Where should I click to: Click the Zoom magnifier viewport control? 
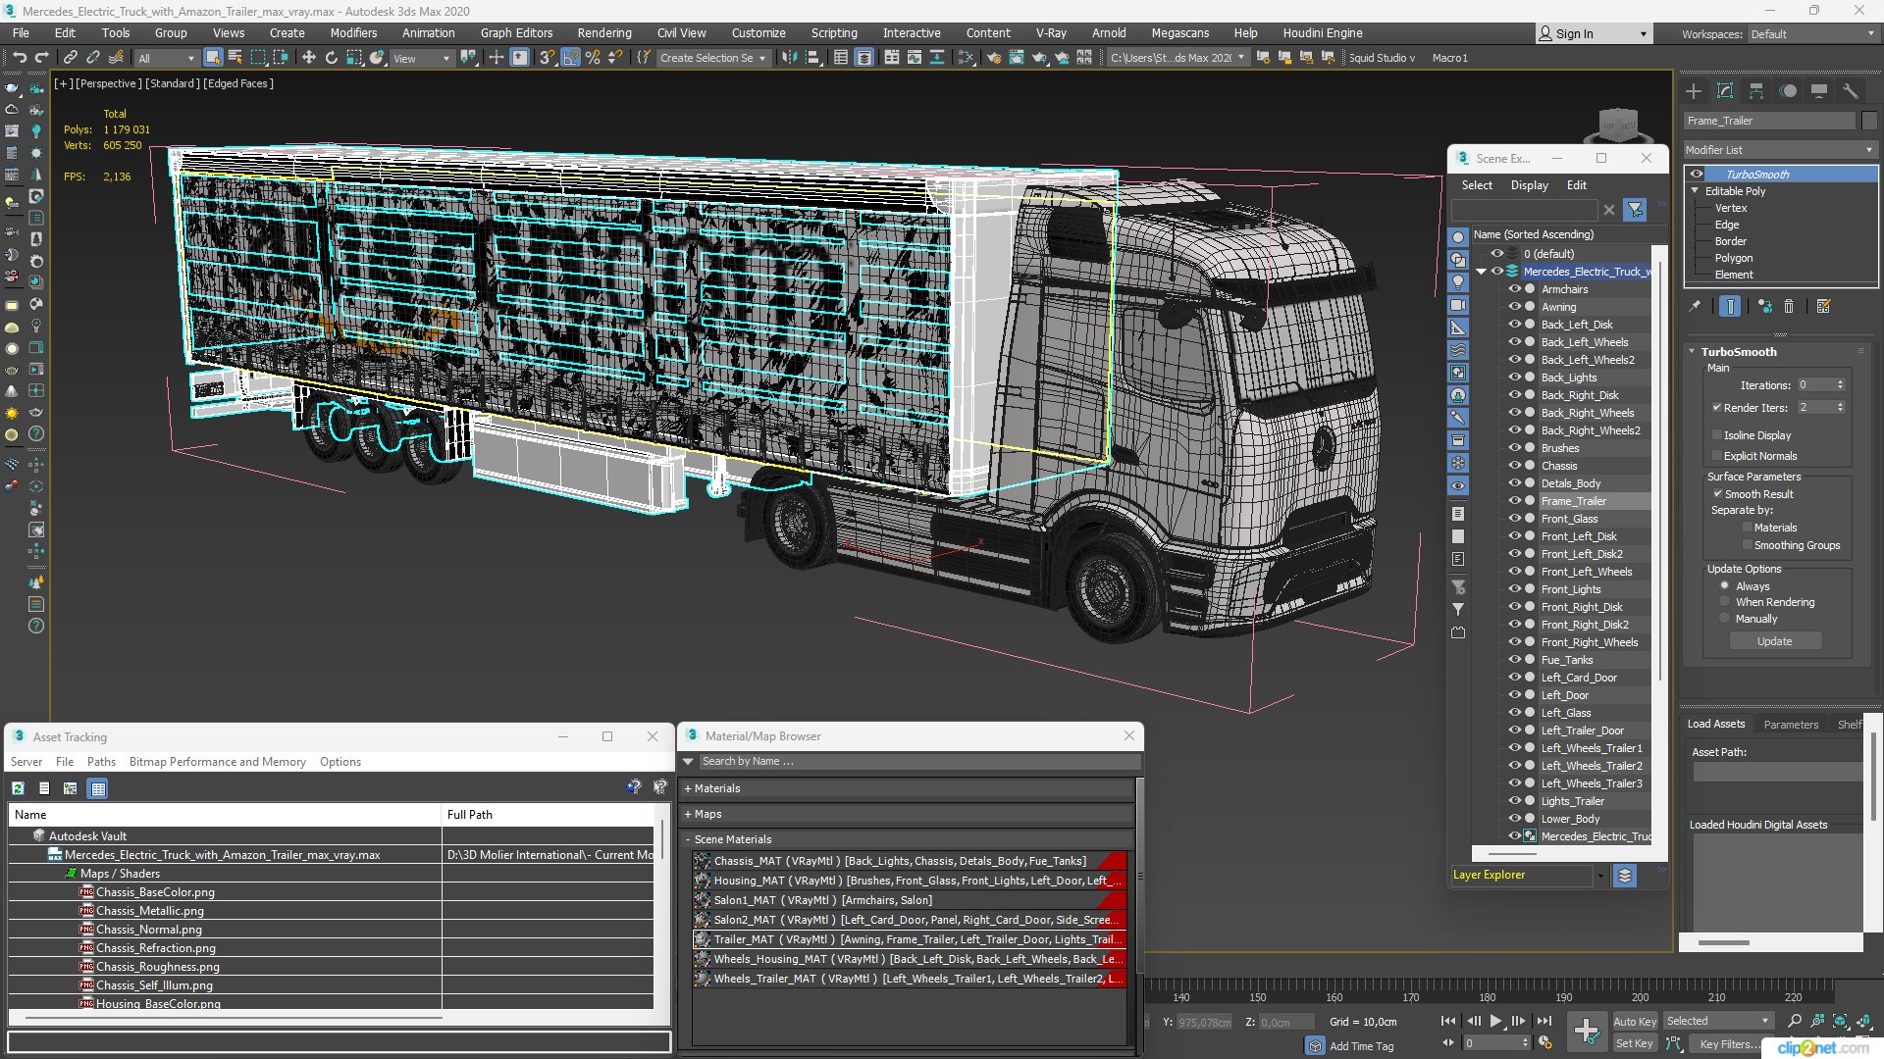pos(1795,1022)
